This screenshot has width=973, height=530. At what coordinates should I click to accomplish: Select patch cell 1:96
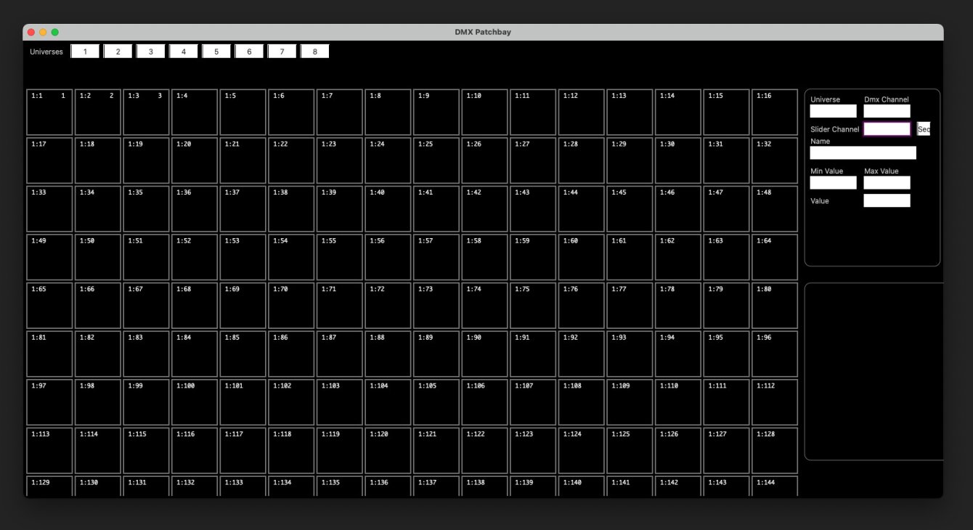tap(775, 354)
